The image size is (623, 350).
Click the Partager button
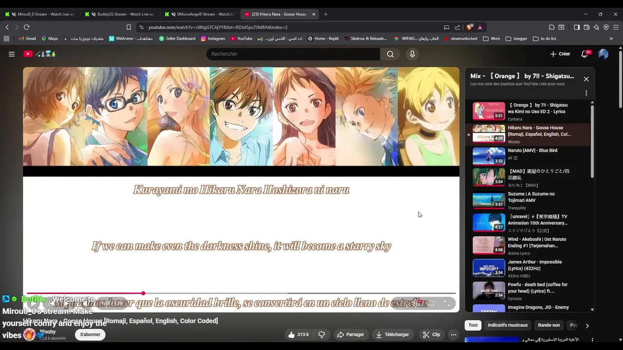tap(350, 334)
